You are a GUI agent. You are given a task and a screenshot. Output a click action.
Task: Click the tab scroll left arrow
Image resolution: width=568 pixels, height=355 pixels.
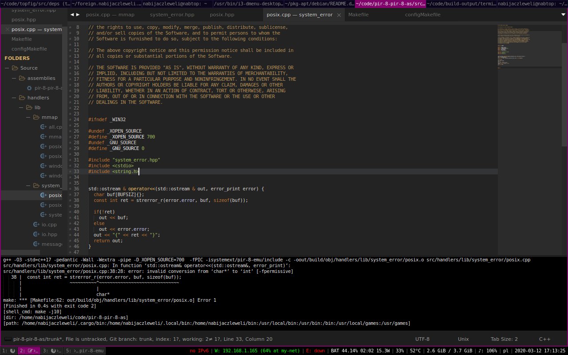[x=72, y=15]
